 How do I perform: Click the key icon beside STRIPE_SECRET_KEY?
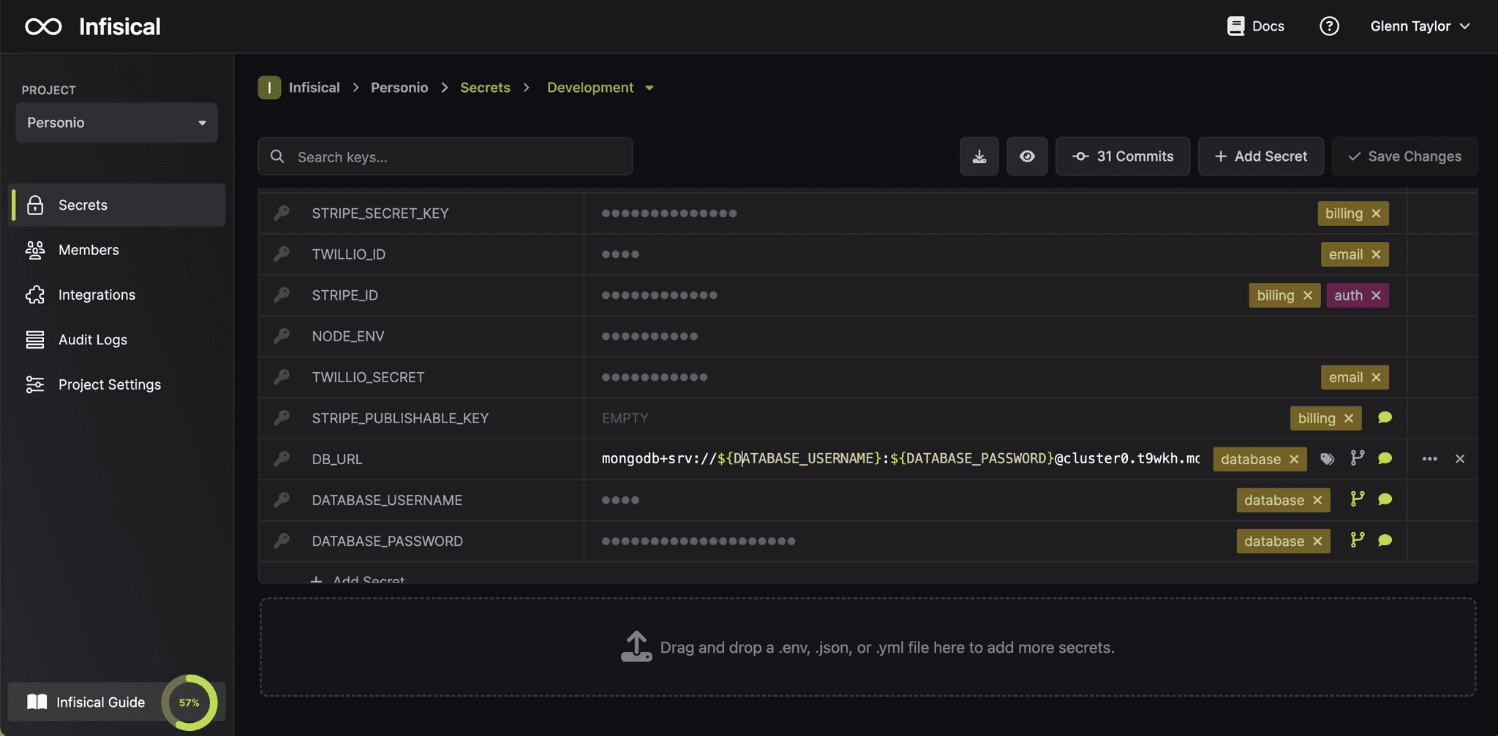(282, 213)
